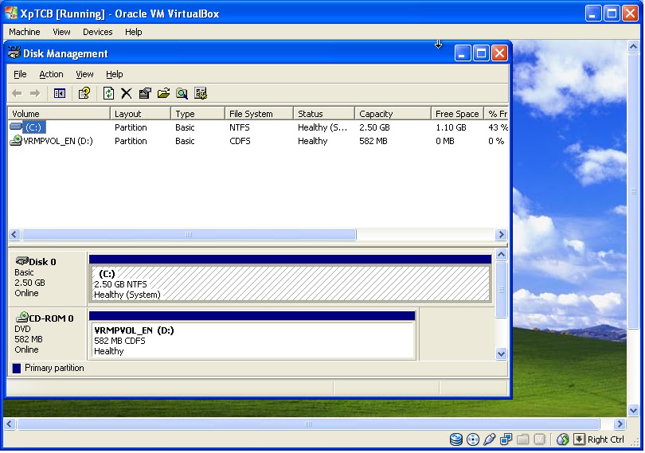Click the graphical pane's scroll up arrow
645x453 pixels.
(x=501, y=255)
